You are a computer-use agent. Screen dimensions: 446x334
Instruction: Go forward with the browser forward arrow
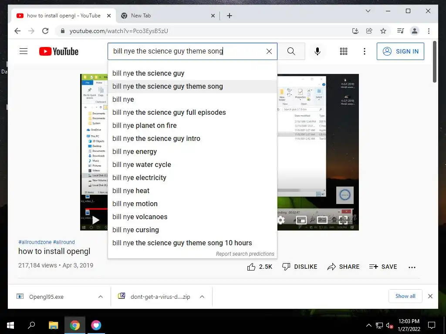coord(31,31)
